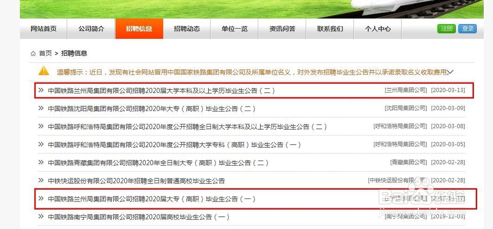Open the 单位一览 tab
Screen dimensions: 493x229
pos(235,29)
